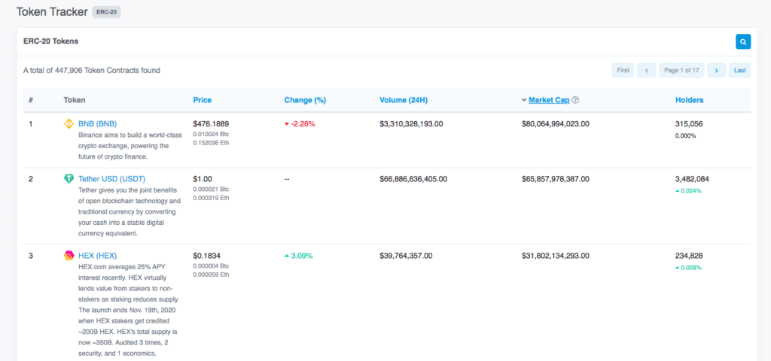Click the Market Cap help question icon
This screenshot has width=771, height=361.
click(576, 100)
